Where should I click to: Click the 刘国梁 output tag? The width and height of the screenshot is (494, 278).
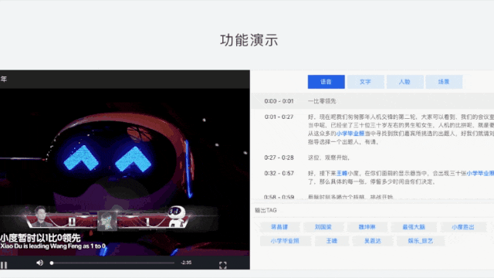coord(323,227)
